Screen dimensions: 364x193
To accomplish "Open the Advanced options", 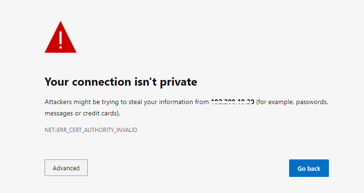I will pyautogui.click(x=66, y=168).
